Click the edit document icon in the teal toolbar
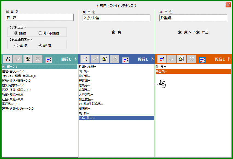 point(28,59)
